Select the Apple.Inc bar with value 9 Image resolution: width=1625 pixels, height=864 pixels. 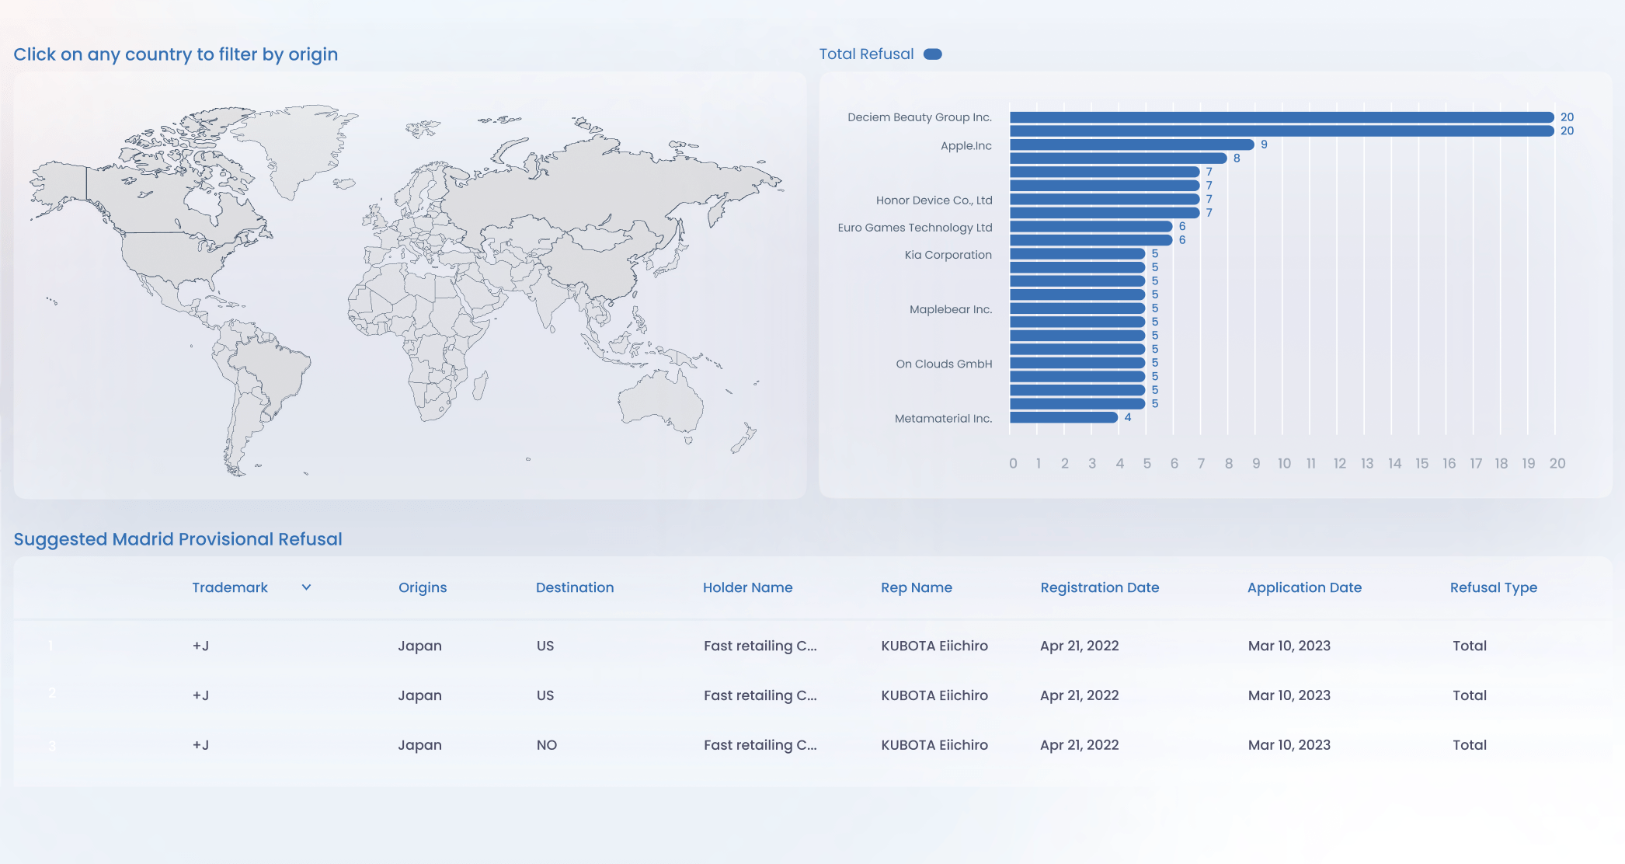click(1132, 145)
